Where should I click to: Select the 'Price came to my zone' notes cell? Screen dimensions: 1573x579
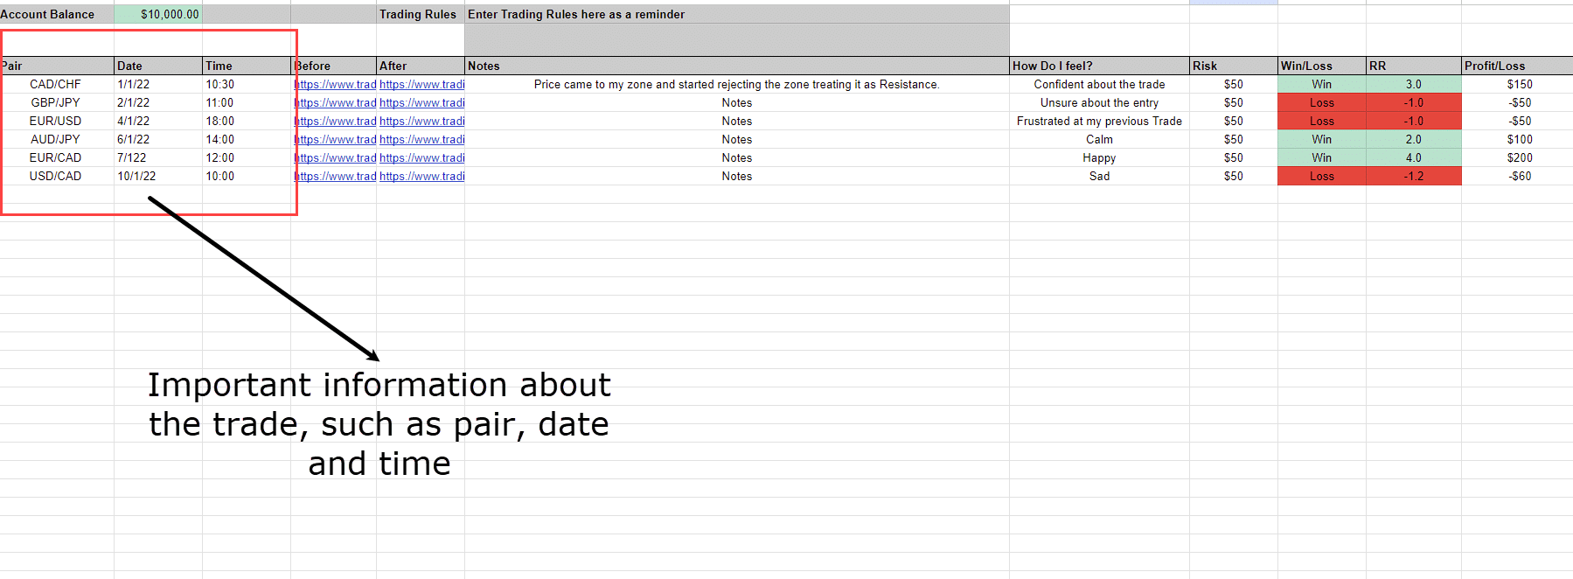[736, 85]
